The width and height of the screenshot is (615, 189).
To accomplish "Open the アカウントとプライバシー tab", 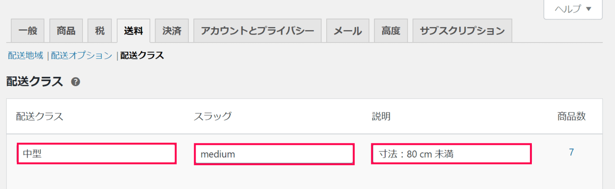I will 258,31.
